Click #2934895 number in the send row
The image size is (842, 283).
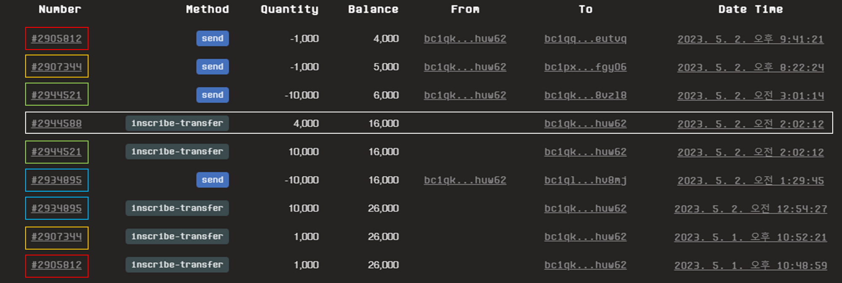coord(56,180)
